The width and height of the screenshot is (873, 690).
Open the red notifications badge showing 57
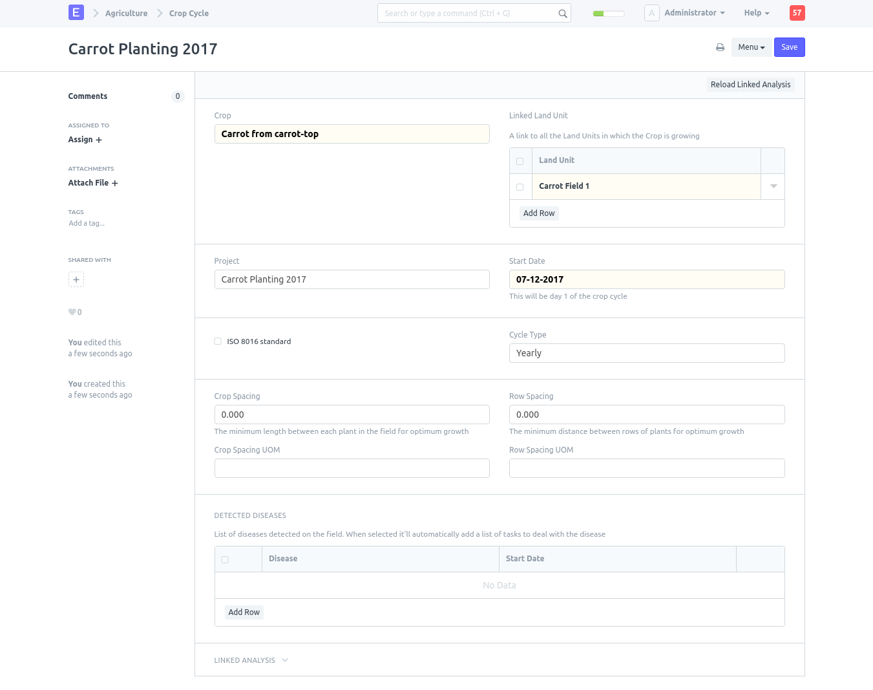coord(797,13)
